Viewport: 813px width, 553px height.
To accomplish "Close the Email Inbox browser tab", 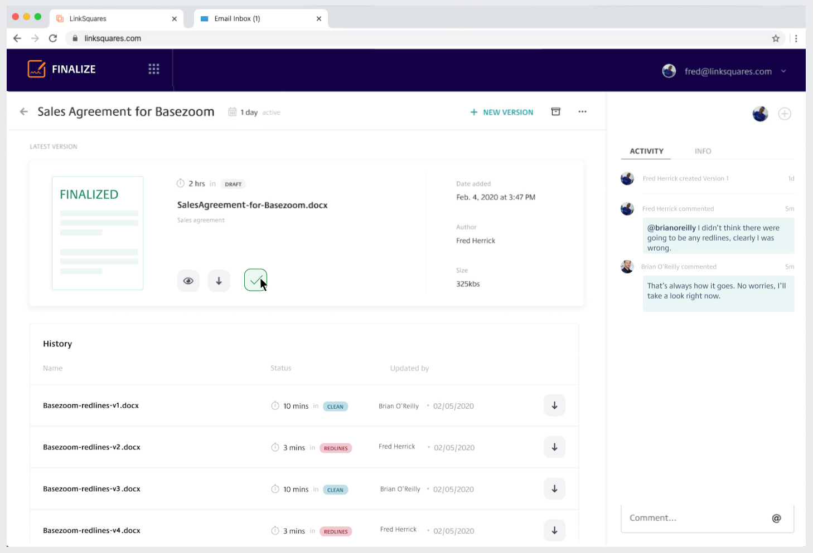I will [319, 19].
